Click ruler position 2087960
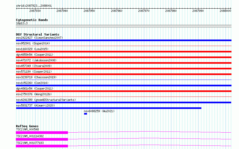Image resolution: width=239 pixels, height=149 pixels. coord(117,11)
